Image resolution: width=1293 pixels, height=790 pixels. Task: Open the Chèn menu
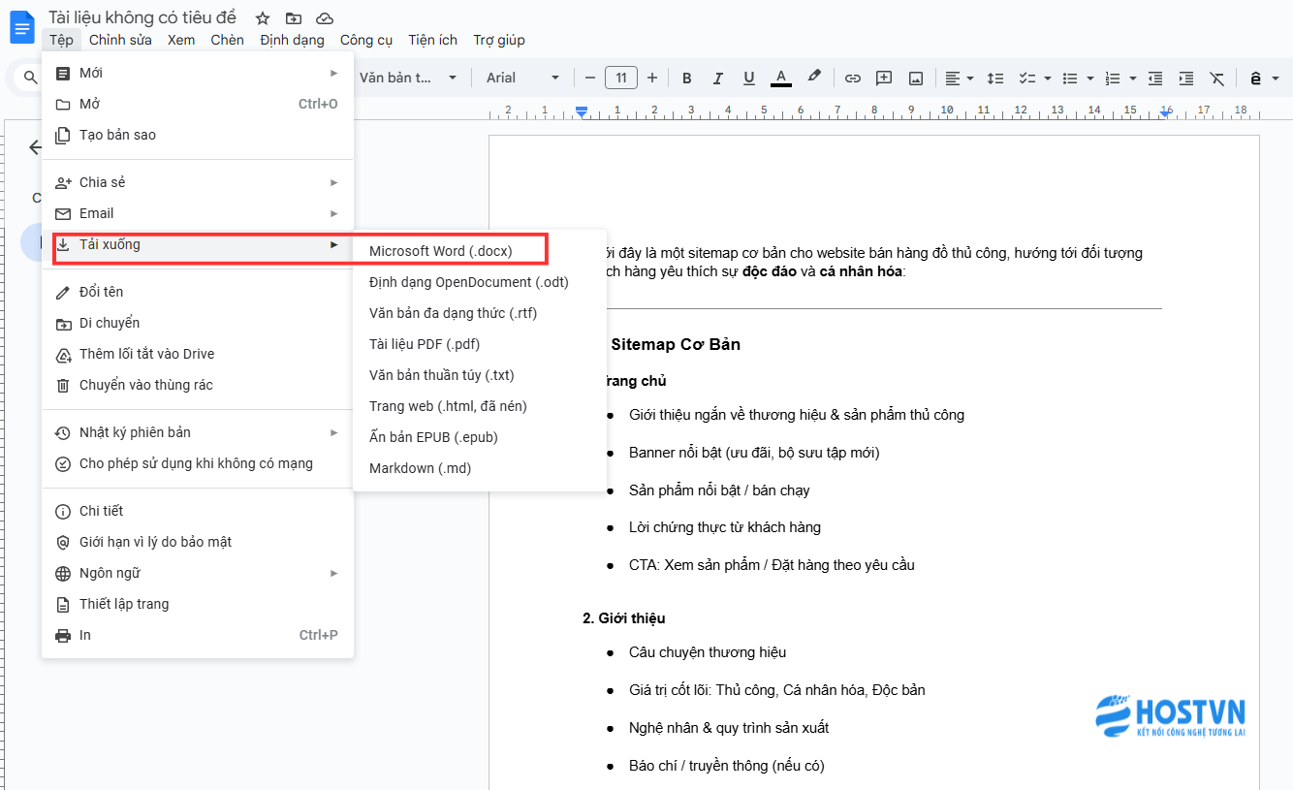pos(228,40)
